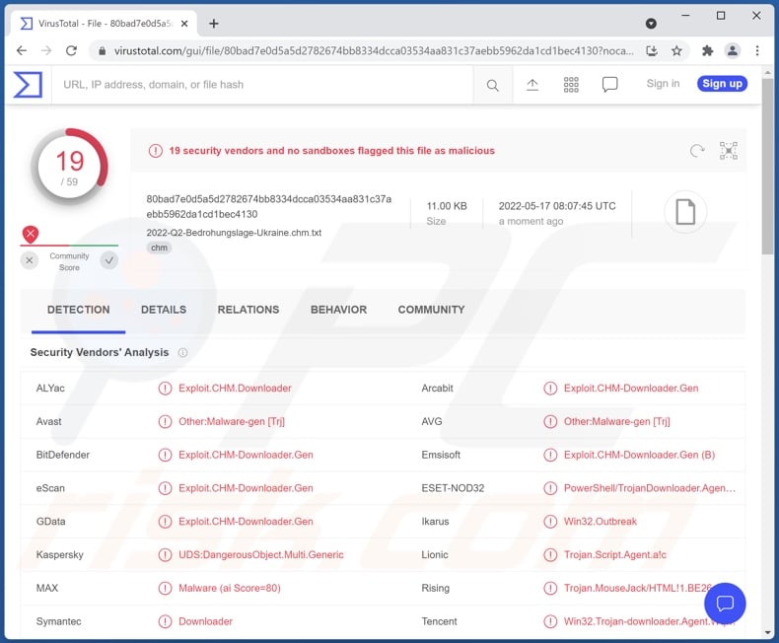779x643 pixels.
Task: Click the filename 2022-Q2-Bedrohungslage-Ukraine.chm.txt
Action: (x=234, y=233)
